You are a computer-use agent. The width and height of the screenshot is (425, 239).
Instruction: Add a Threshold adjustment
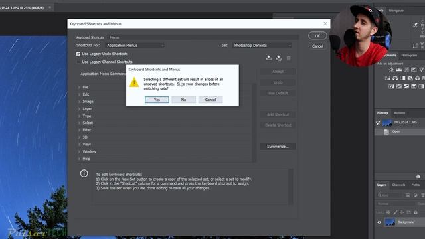[x=406, y=86]
